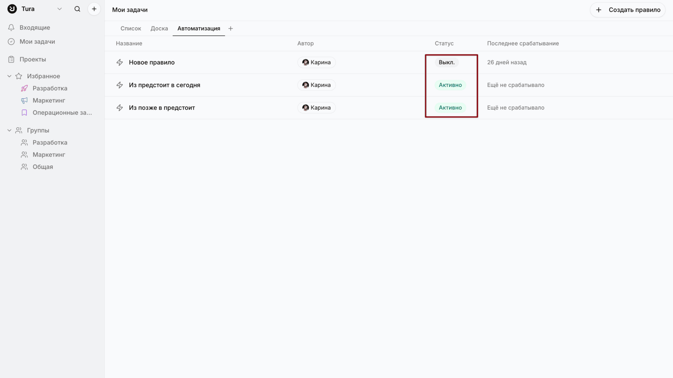Viewport: 673px width, 378px height.
Task: Click the people icon next to Группы
Action: (19, 130)
